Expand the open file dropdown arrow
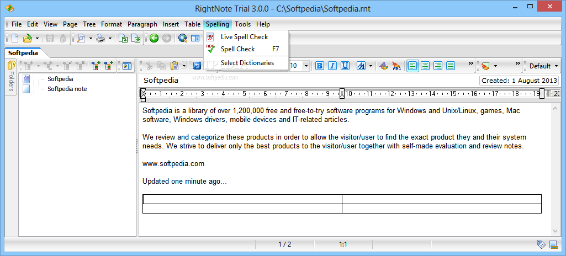The width and height of the screenshot is (566, 256). tap(37, 38)
